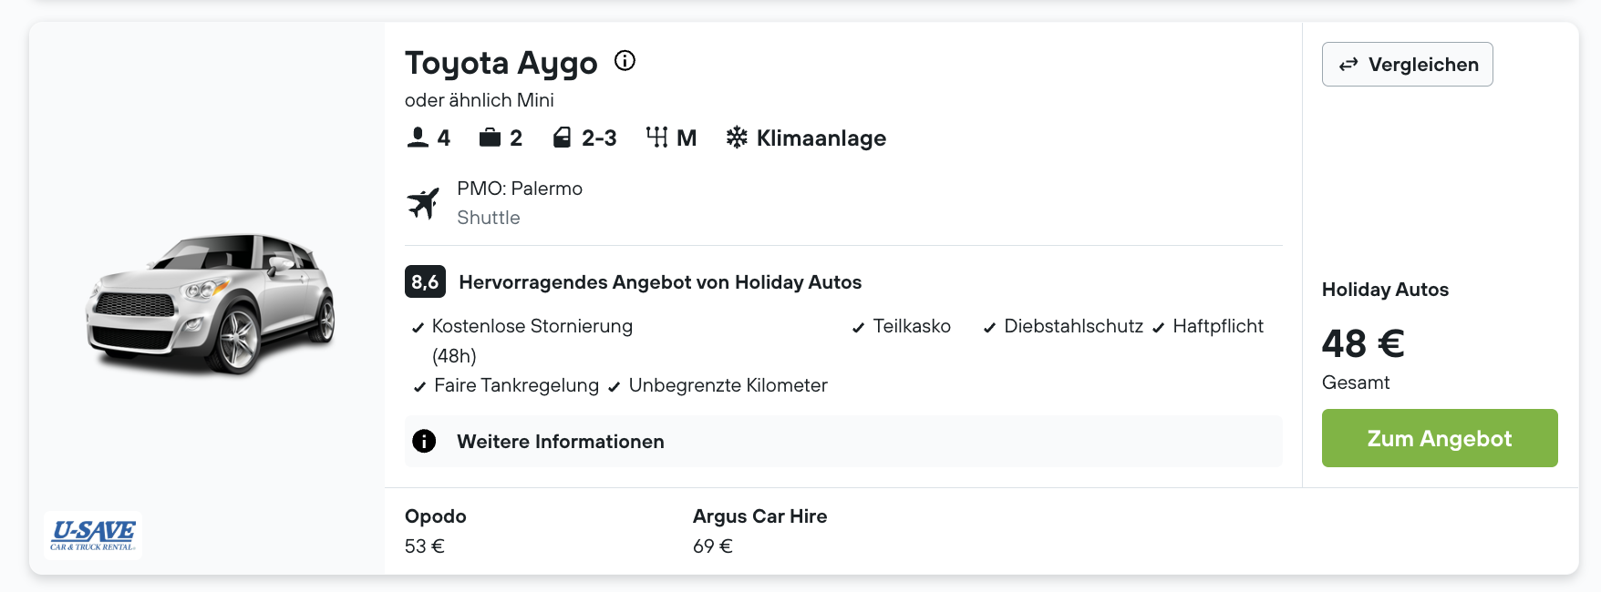
Task: Click the airplane pickup location icon
Action: (x=423, y=203)
